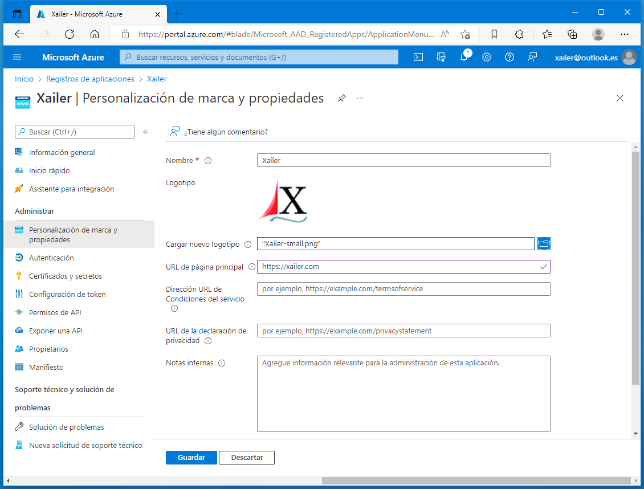The height and width of the screenshot is (489, 644).
Task: Open the notifications bell
Action: 464,57
